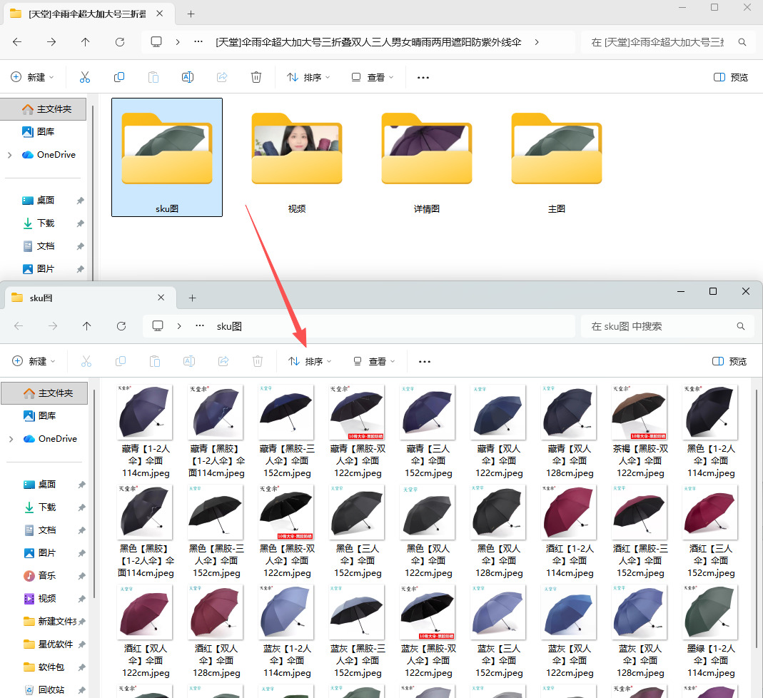Toggle 预览 pane in upper window
This screenshot has width=763, height=698.
pyautogui.click(x=731, y=77)
